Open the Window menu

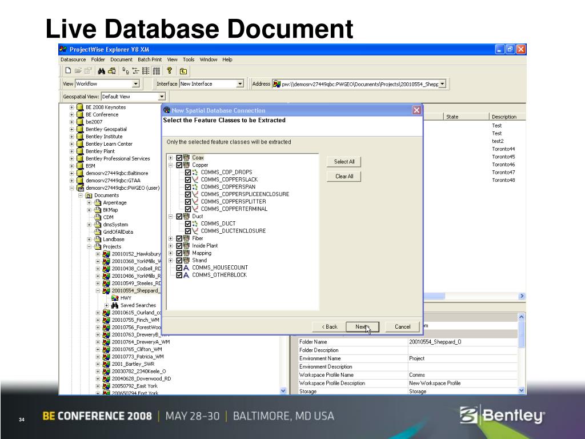(208, 59)
